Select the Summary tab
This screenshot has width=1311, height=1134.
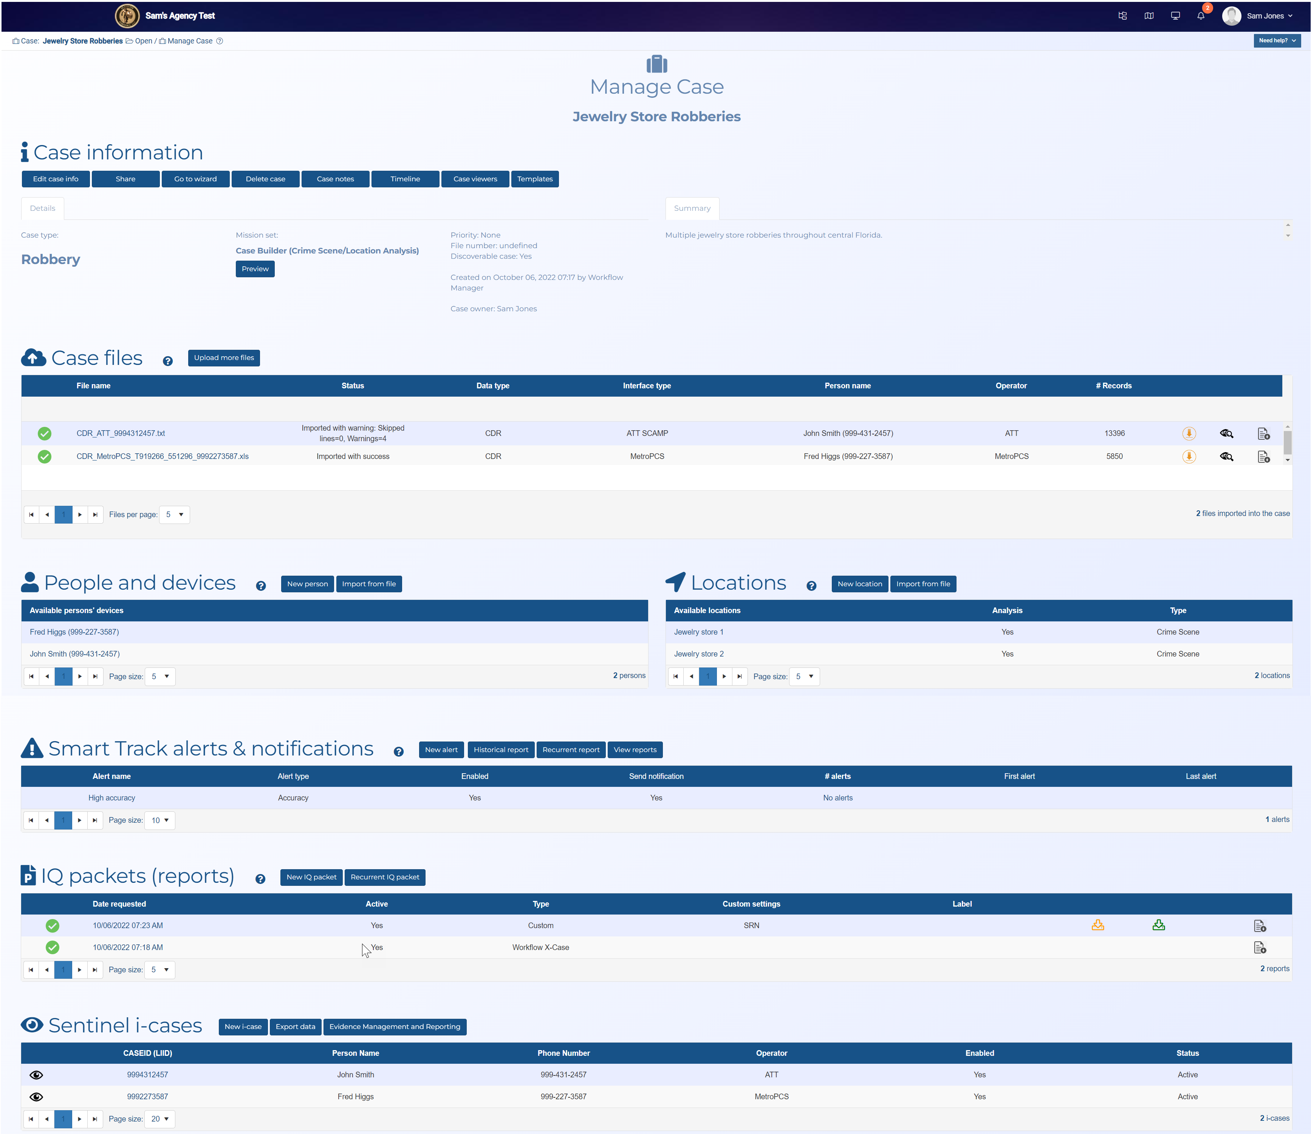(692, 208)
